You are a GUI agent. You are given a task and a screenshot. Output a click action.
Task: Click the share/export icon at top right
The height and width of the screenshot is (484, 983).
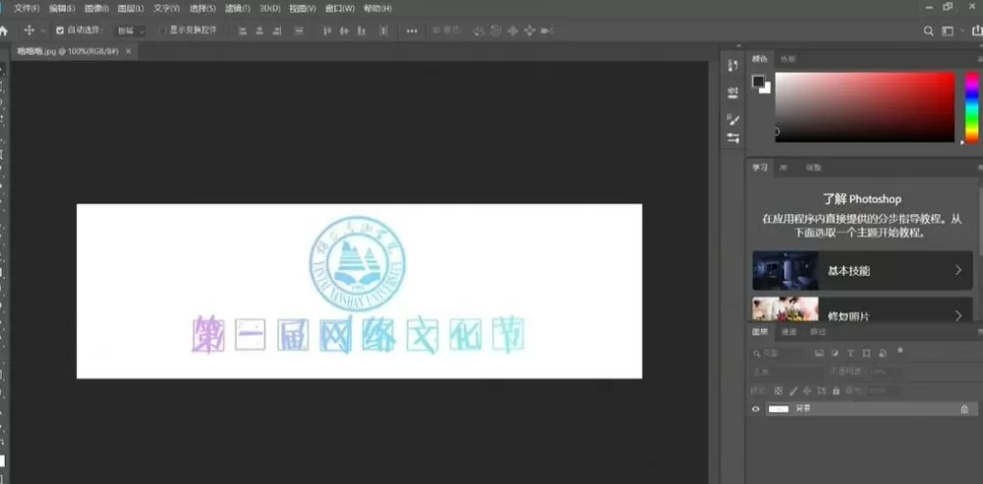(977, 30)
